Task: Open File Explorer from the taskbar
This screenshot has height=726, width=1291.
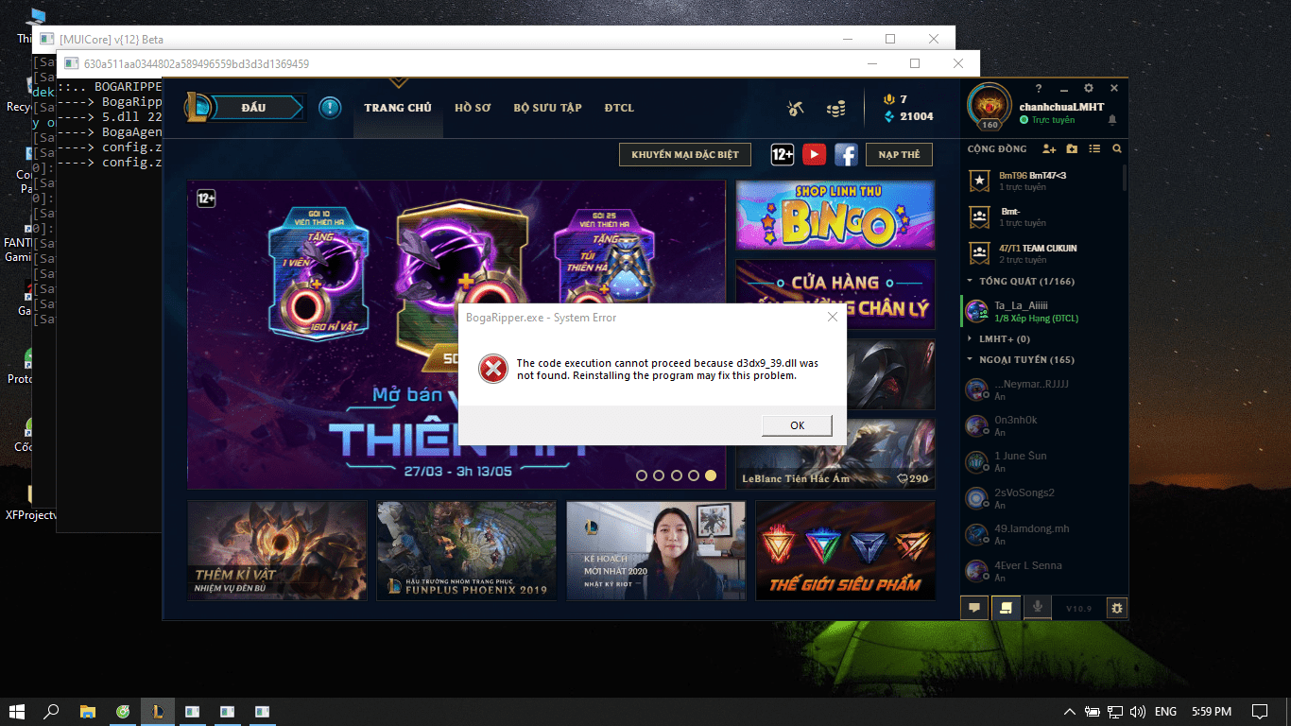Action: coord(87,711)
